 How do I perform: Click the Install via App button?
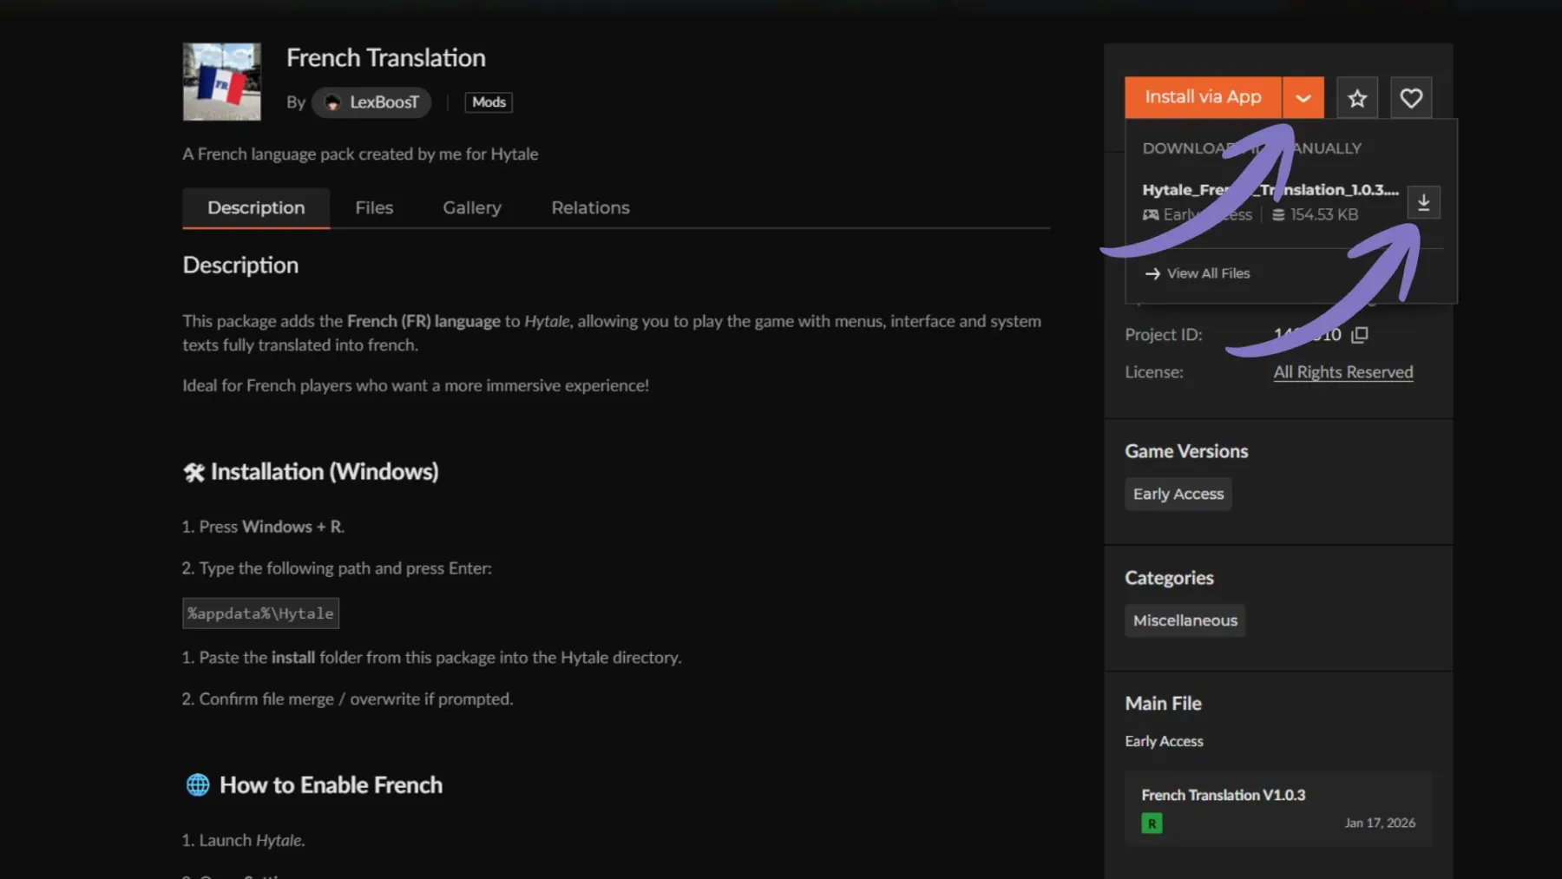pos(1203,97)
